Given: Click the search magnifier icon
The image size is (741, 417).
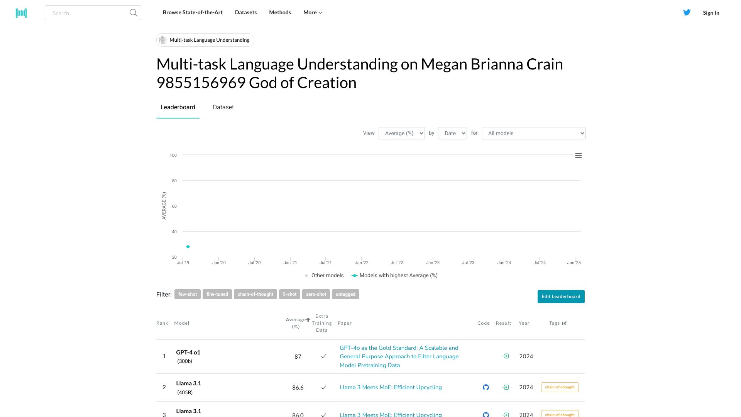Looking at the screenshot, I should coord(133,13).
